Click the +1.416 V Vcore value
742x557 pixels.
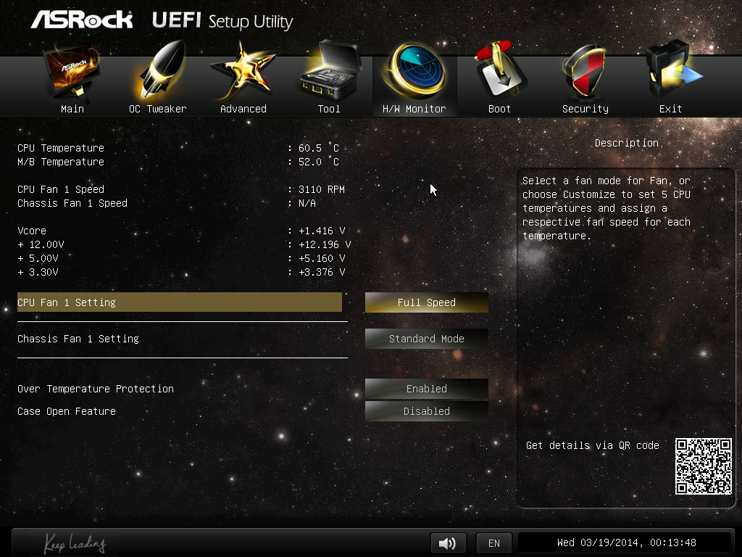pyautogui.click(x=321, y=231)
